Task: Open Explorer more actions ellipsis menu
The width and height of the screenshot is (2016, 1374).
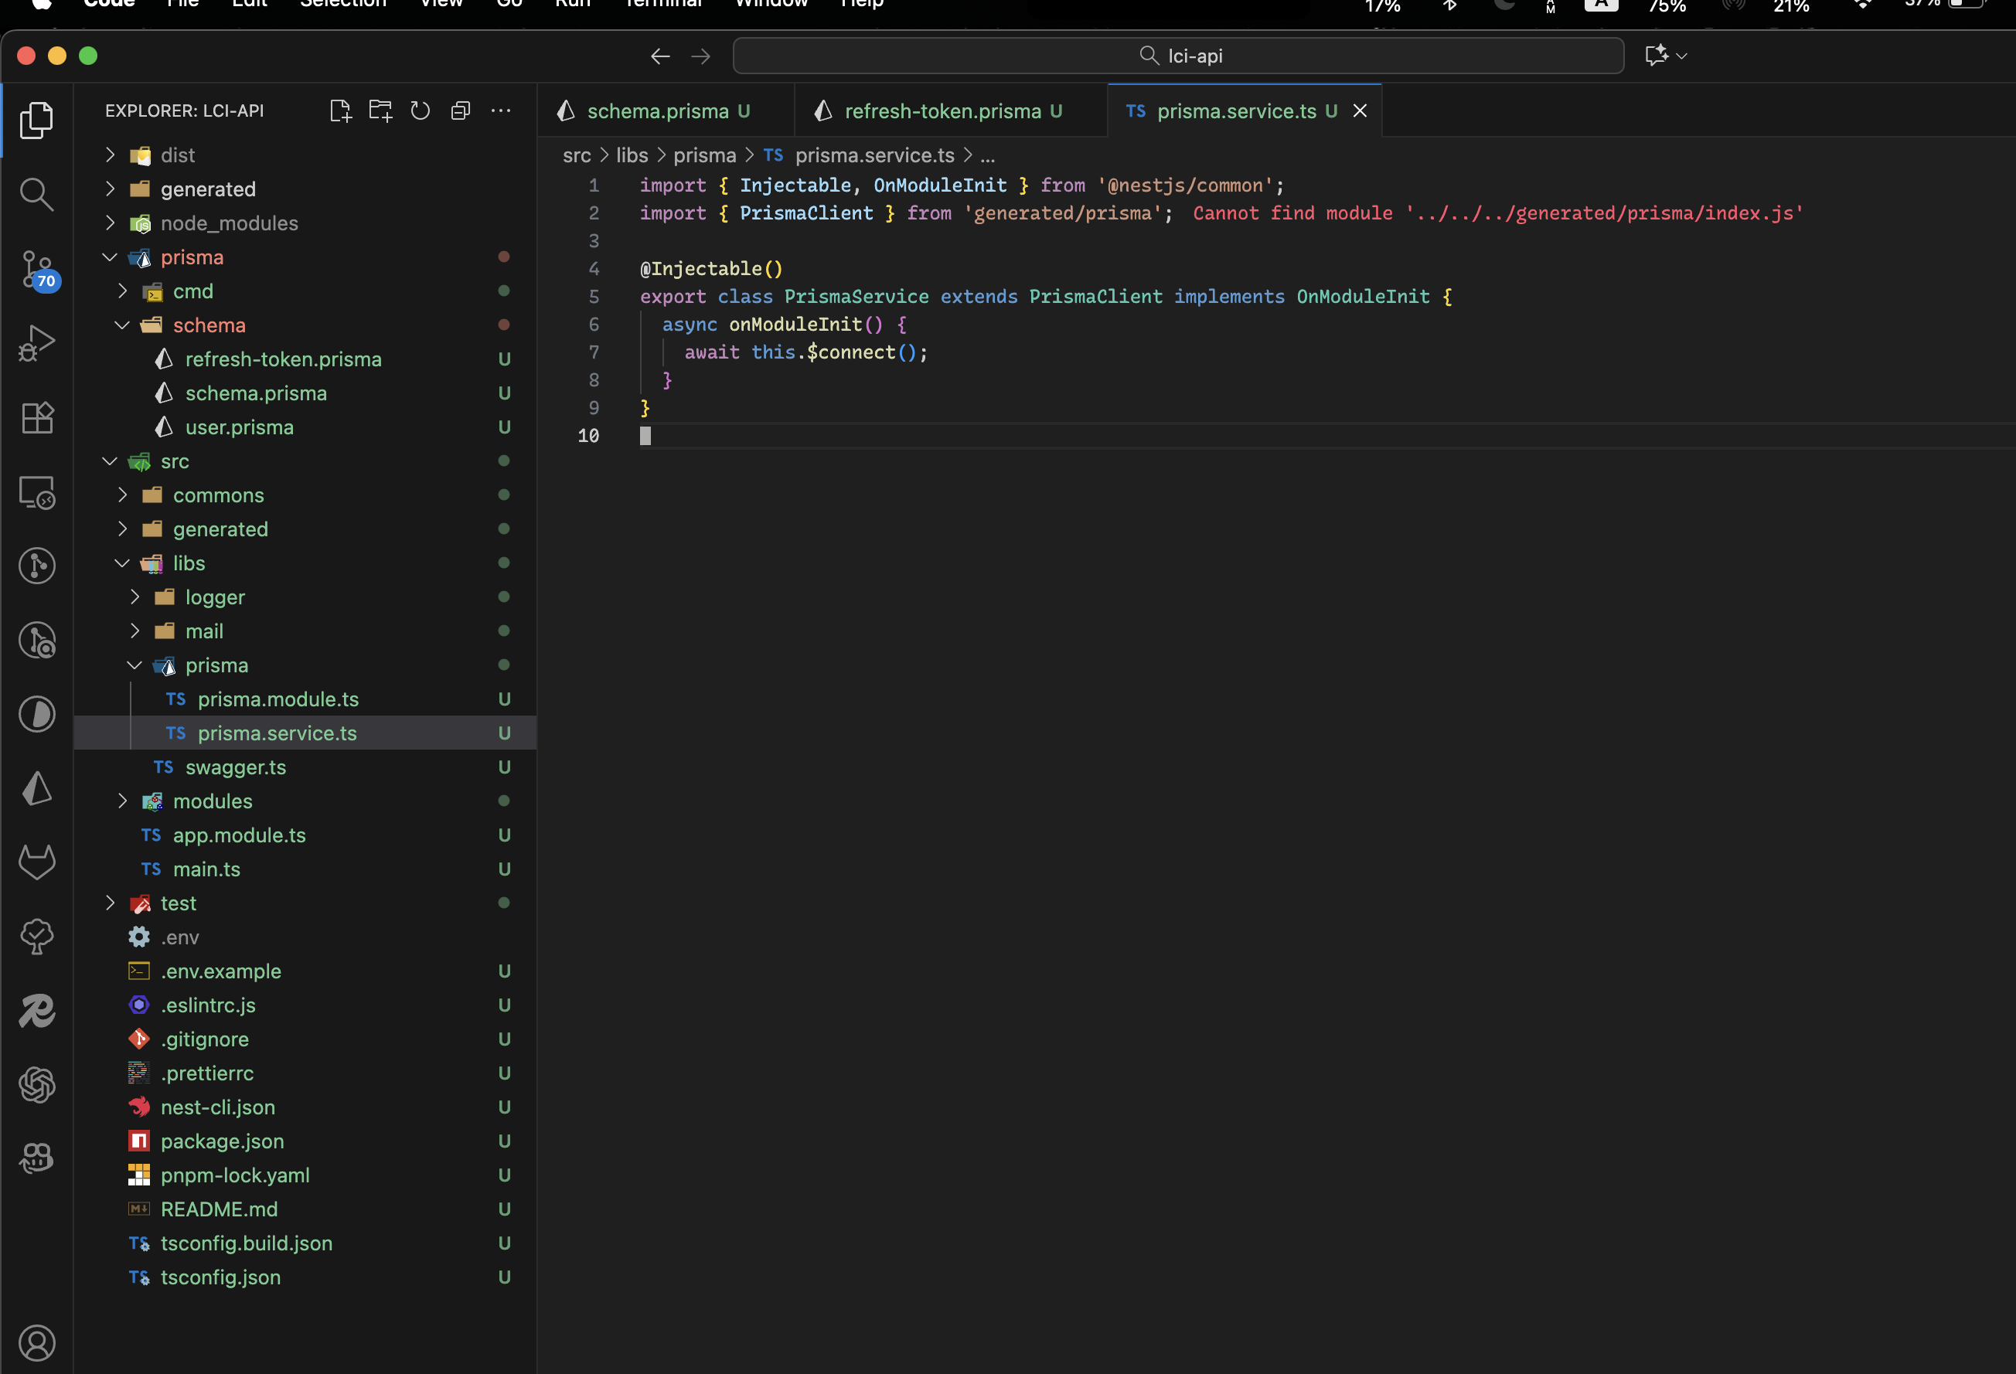Action: tap(501, 111)
